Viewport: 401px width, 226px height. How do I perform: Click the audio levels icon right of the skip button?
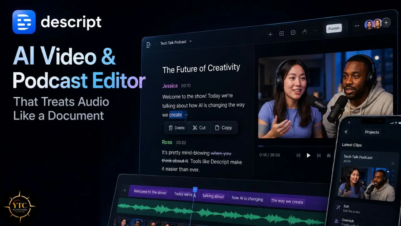pyautogui.click(x=329, y=155)
